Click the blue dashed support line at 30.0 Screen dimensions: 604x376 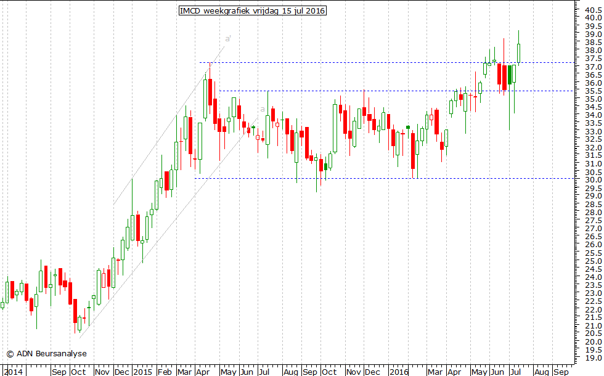tap(385, 178)
